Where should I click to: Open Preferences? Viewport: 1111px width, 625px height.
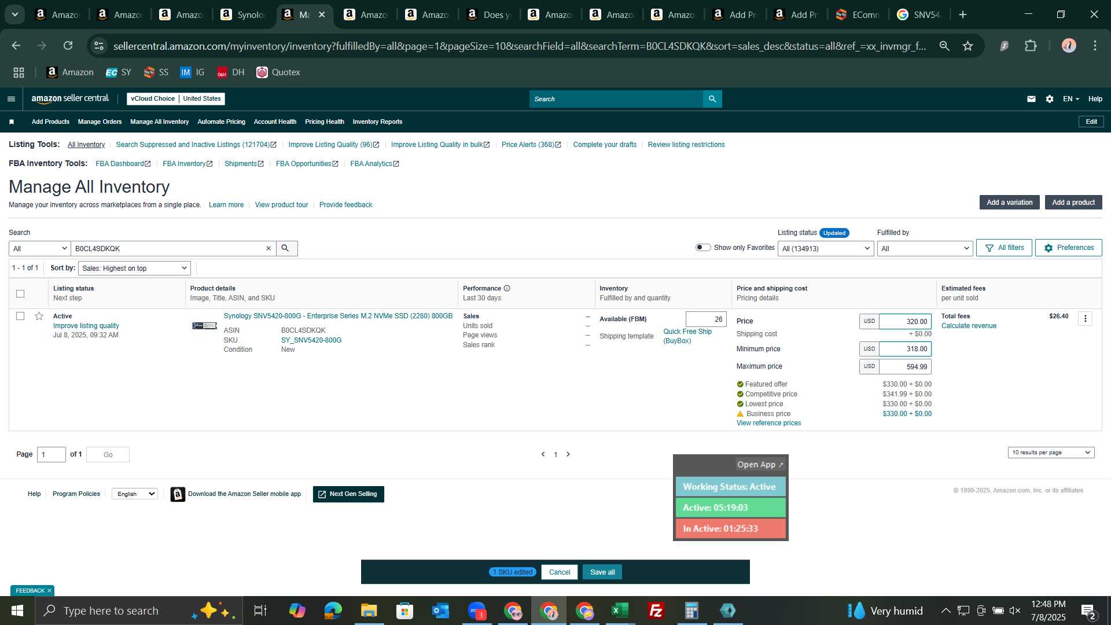[x=1068, y=248]
